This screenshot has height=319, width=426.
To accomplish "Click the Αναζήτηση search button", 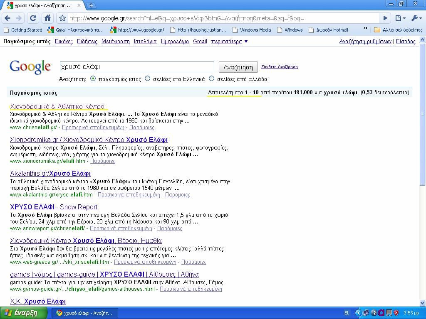I will tap(238, 67).
